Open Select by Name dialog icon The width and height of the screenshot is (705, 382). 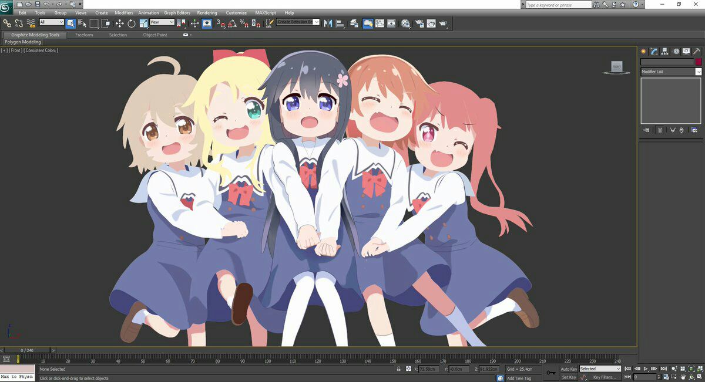point(82,23)
